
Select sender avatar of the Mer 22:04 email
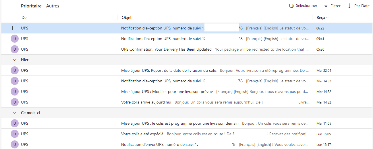click(15, 70)
